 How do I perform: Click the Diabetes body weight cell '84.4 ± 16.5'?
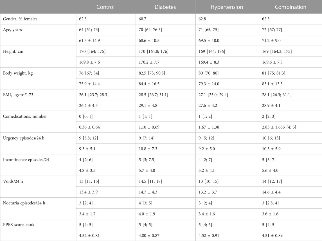point(149,84)
